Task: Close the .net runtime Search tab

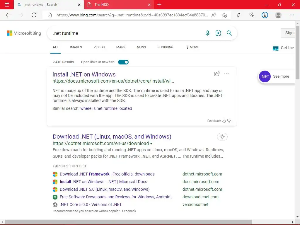Action: 79,5
